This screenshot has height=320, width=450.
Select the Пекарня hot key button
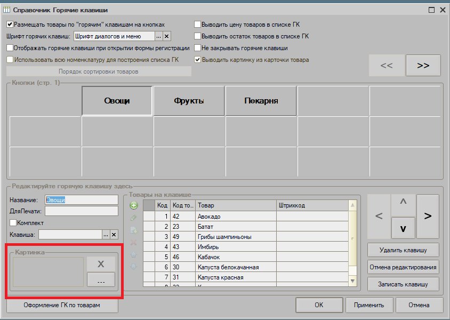coord(261,101)
